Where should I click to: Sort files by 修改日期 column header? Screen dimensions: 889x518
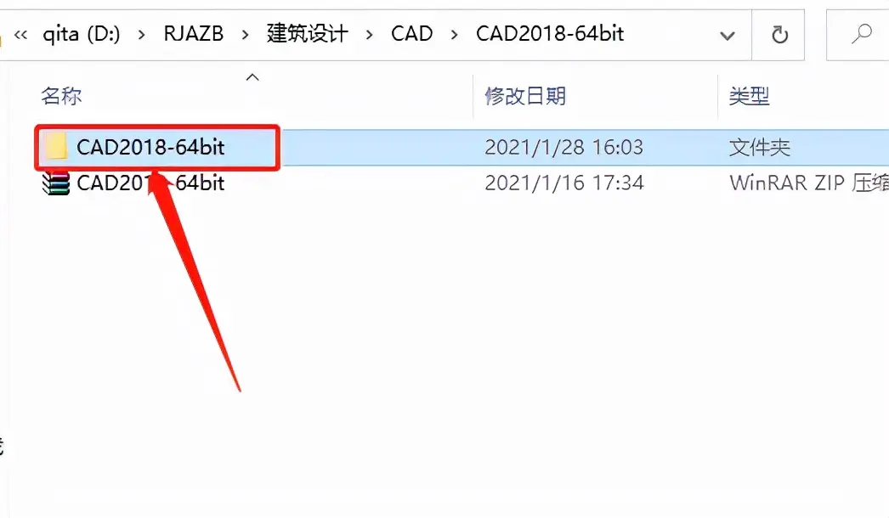525,96
